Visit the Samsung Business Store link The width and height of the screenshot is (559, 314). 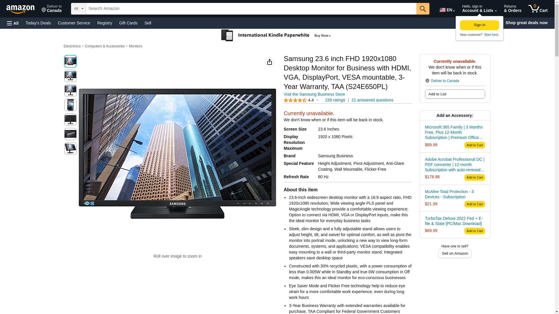314,94
